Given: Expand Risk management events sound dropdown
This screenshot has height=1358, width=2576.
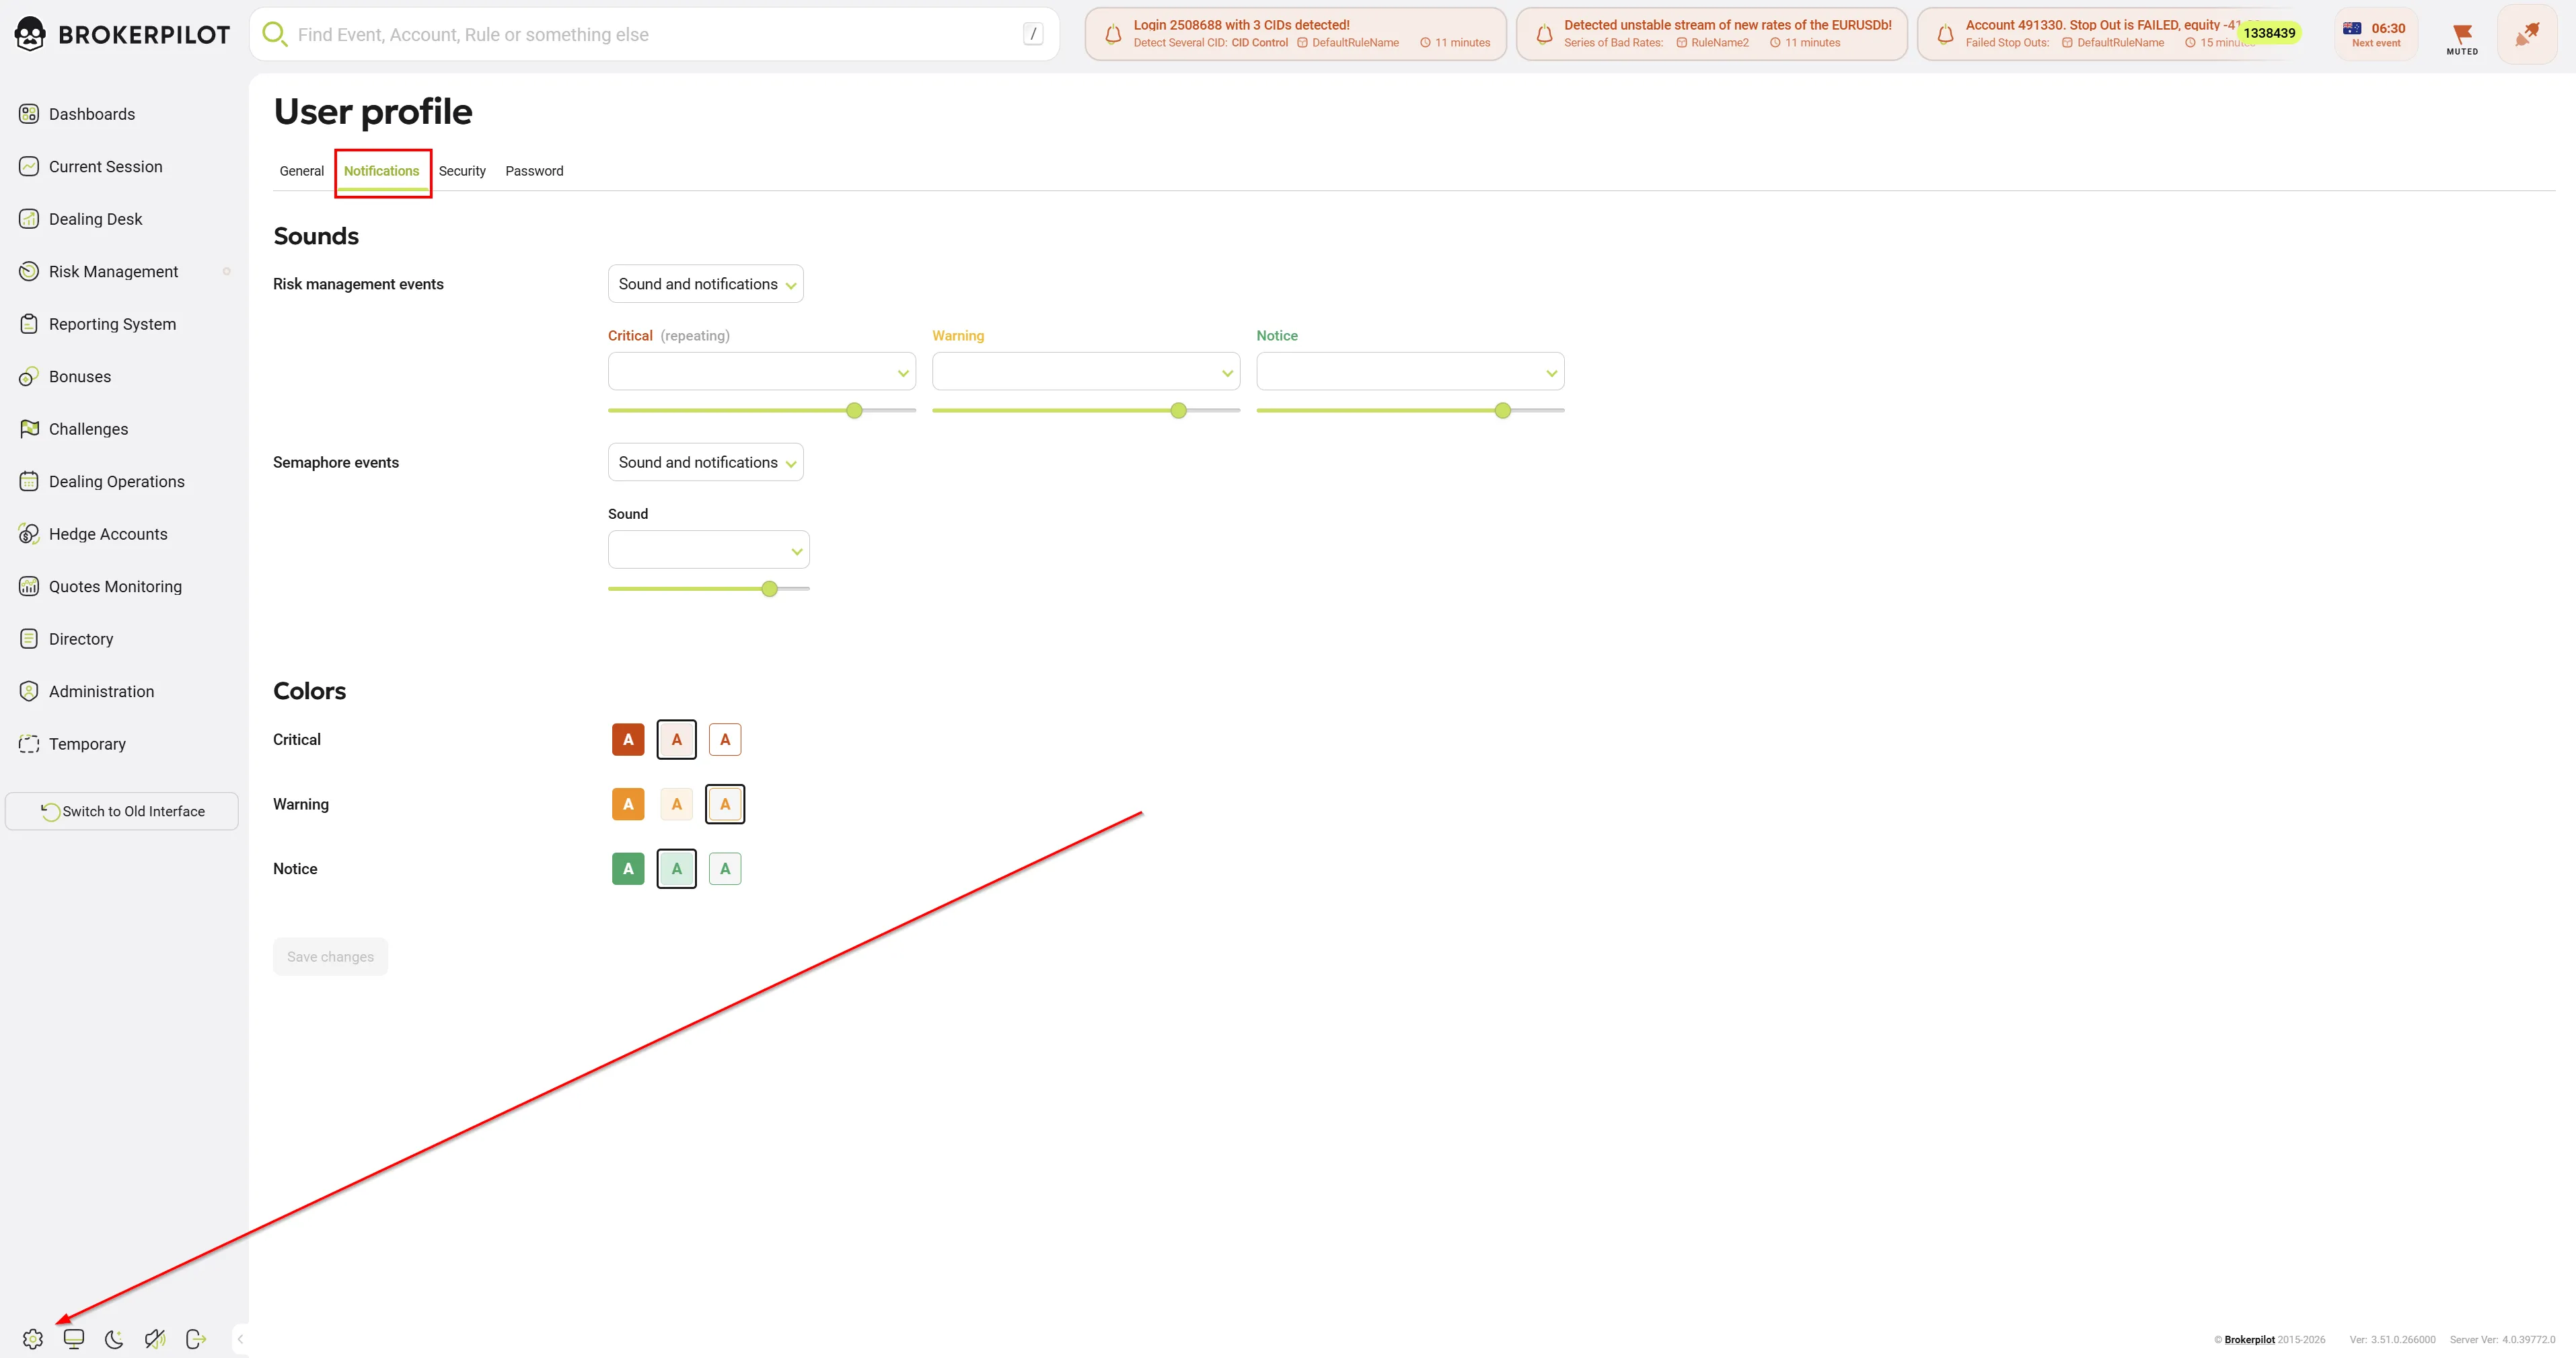Looking at the screenshot, I should (x=705, y=284).
